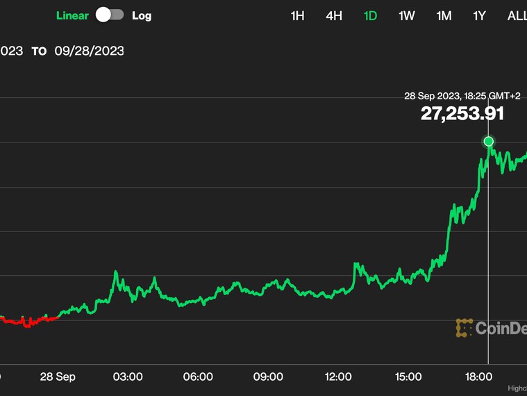Screen dimensions: 527x396
Task: View the 1Y time range
Action: point(479,15)
